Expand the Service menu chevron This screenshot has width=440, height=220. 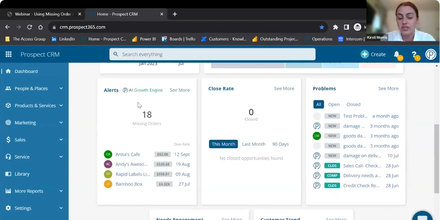61,157
